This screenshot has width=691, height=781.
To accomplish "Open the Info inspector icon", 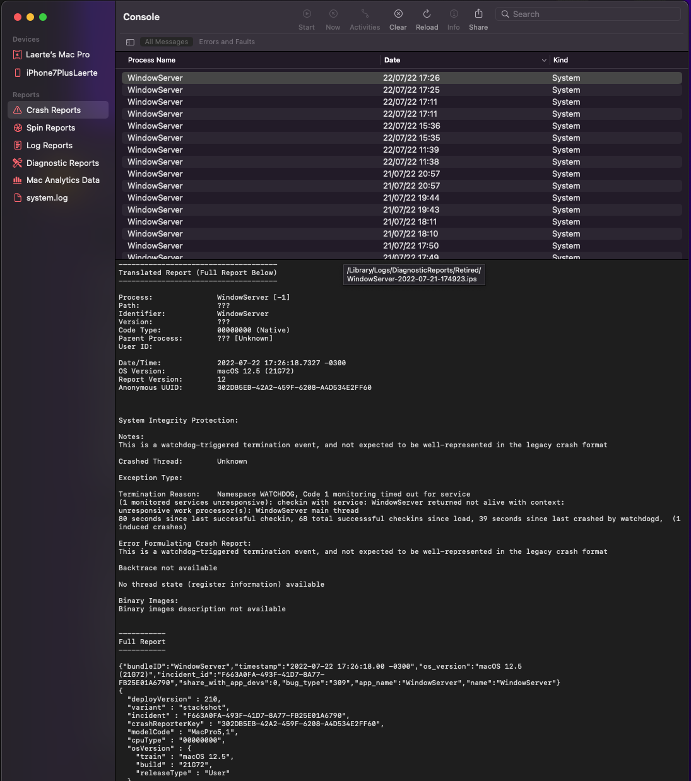I will click(x=454, y=14).
